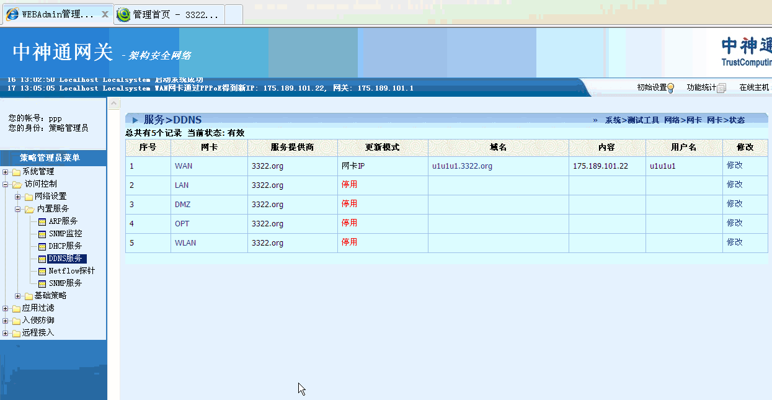Close the WEBAdmin管理 browser tab

point(105,14)
